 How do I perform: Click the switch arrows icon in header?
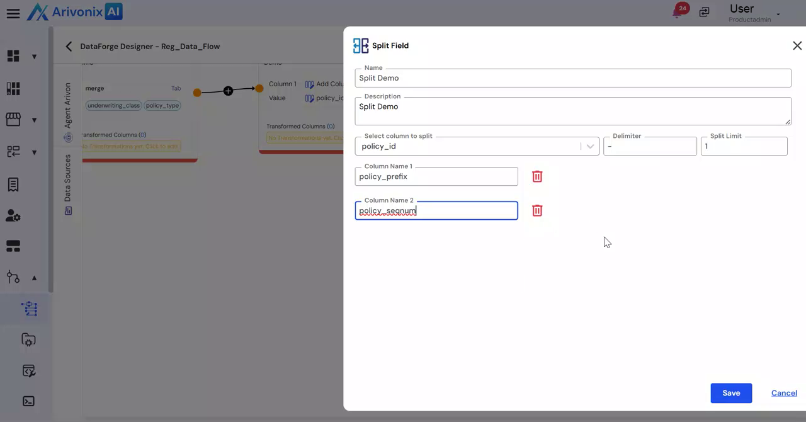[704, 12]
